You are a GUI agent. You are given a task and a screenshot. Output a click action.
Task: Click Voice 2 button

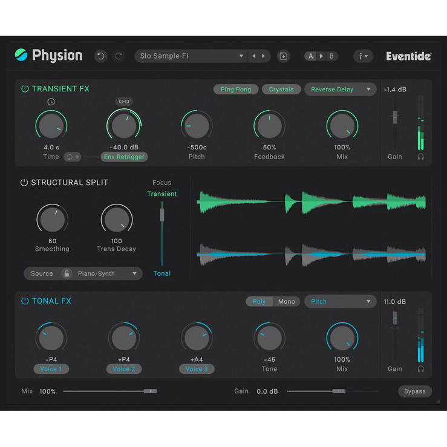pyautogui.click(x=124, y=369)
